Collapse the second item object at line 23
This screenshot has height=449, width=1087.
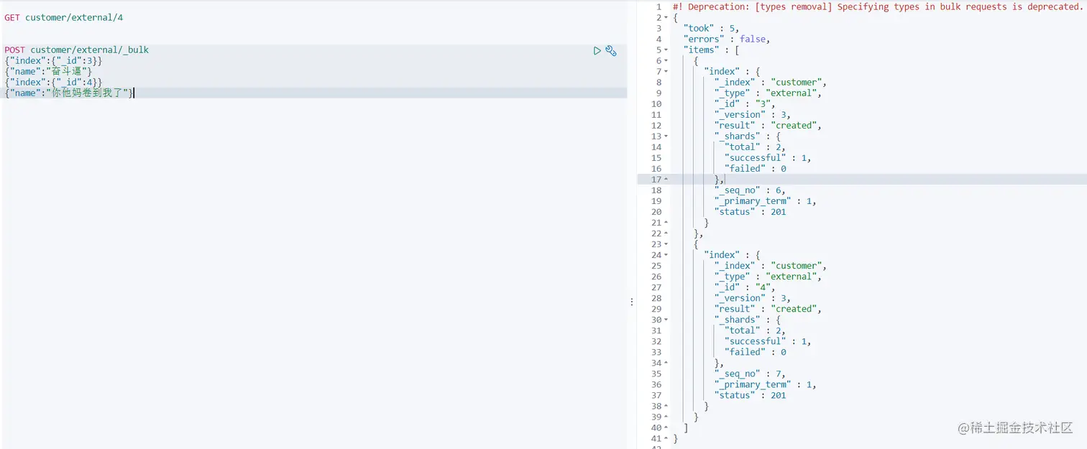[x=666, y=244]
